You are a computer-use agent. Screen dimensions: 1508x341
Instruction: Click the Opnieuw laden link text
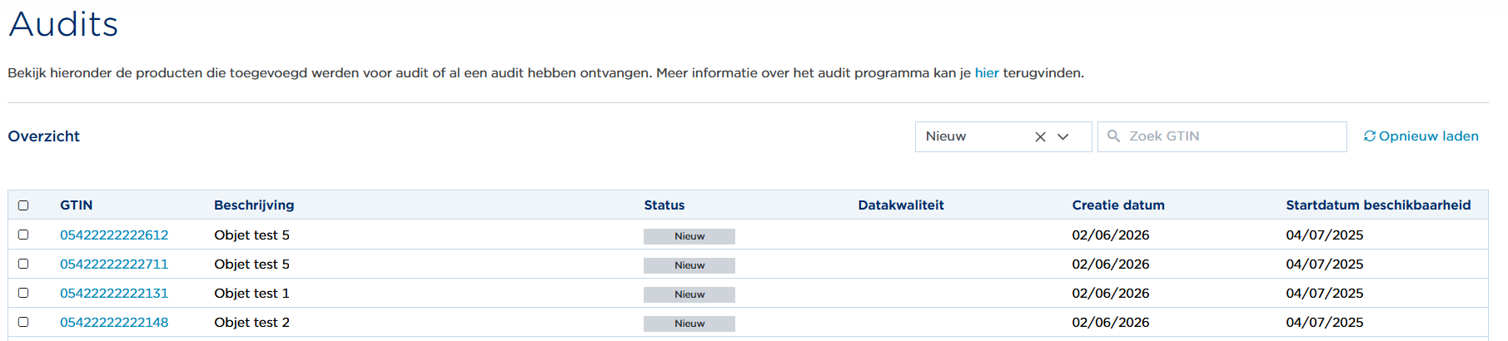coord(1429,136)
